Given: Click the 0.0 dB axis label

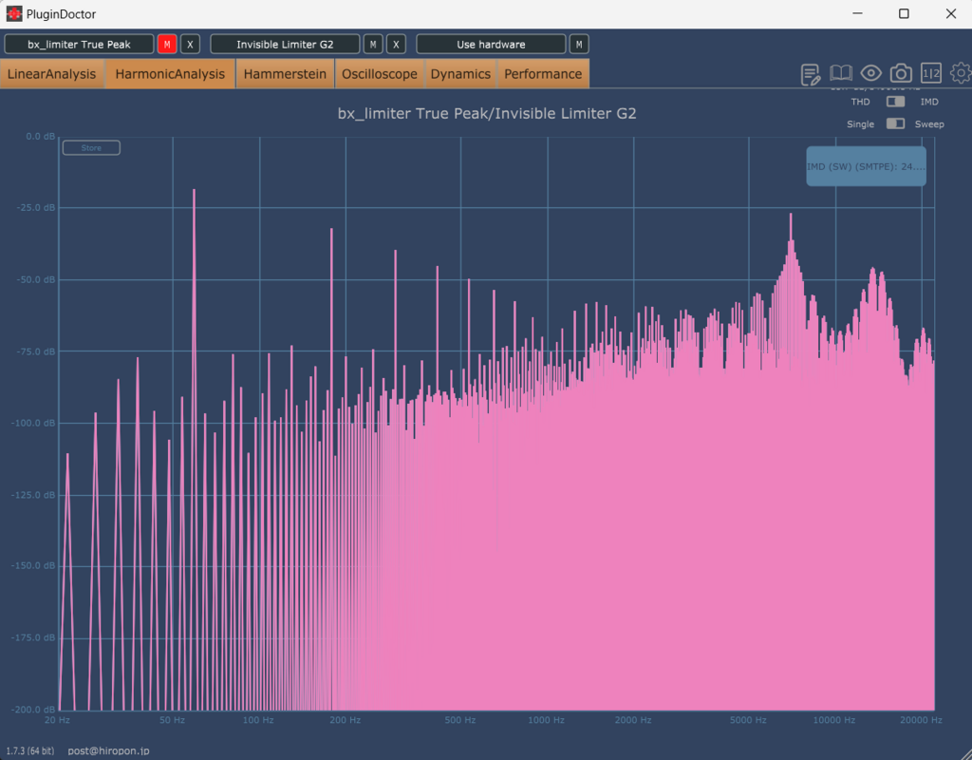Looking at the screenshot, I should click(x=40, y=137).
